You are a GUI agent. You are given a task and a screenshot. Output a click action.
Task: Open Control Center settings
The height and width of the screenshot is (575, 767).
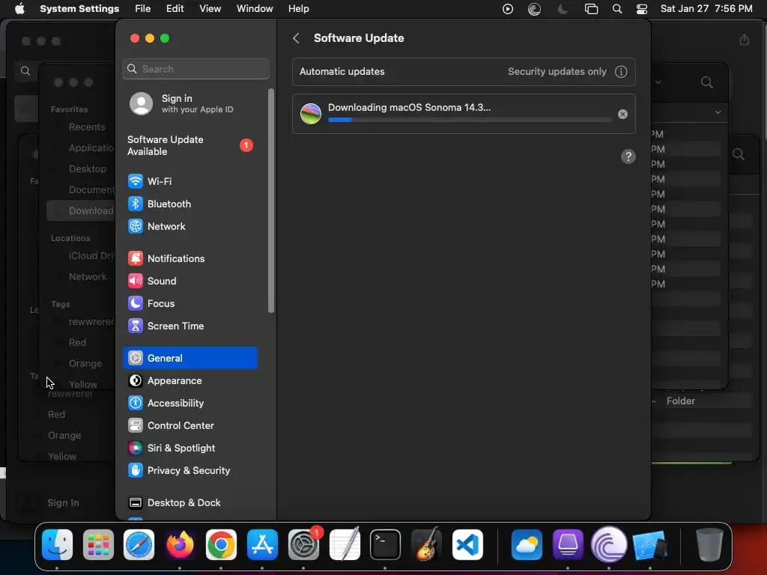click(x=190, y=426)
